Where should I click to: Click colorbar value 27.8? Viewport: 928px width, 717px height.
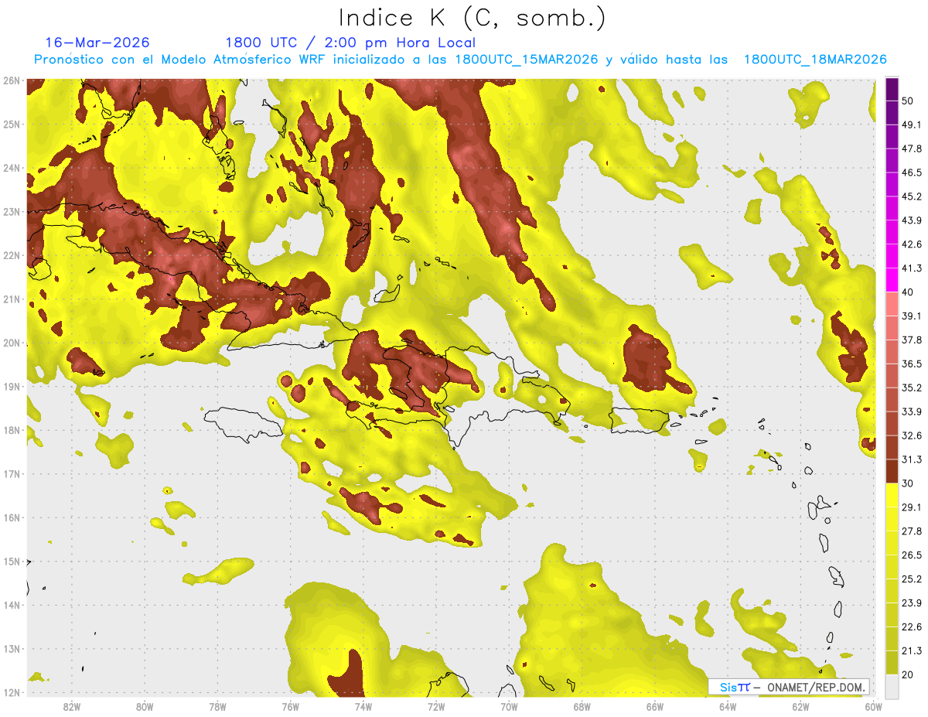click(912, 531)
